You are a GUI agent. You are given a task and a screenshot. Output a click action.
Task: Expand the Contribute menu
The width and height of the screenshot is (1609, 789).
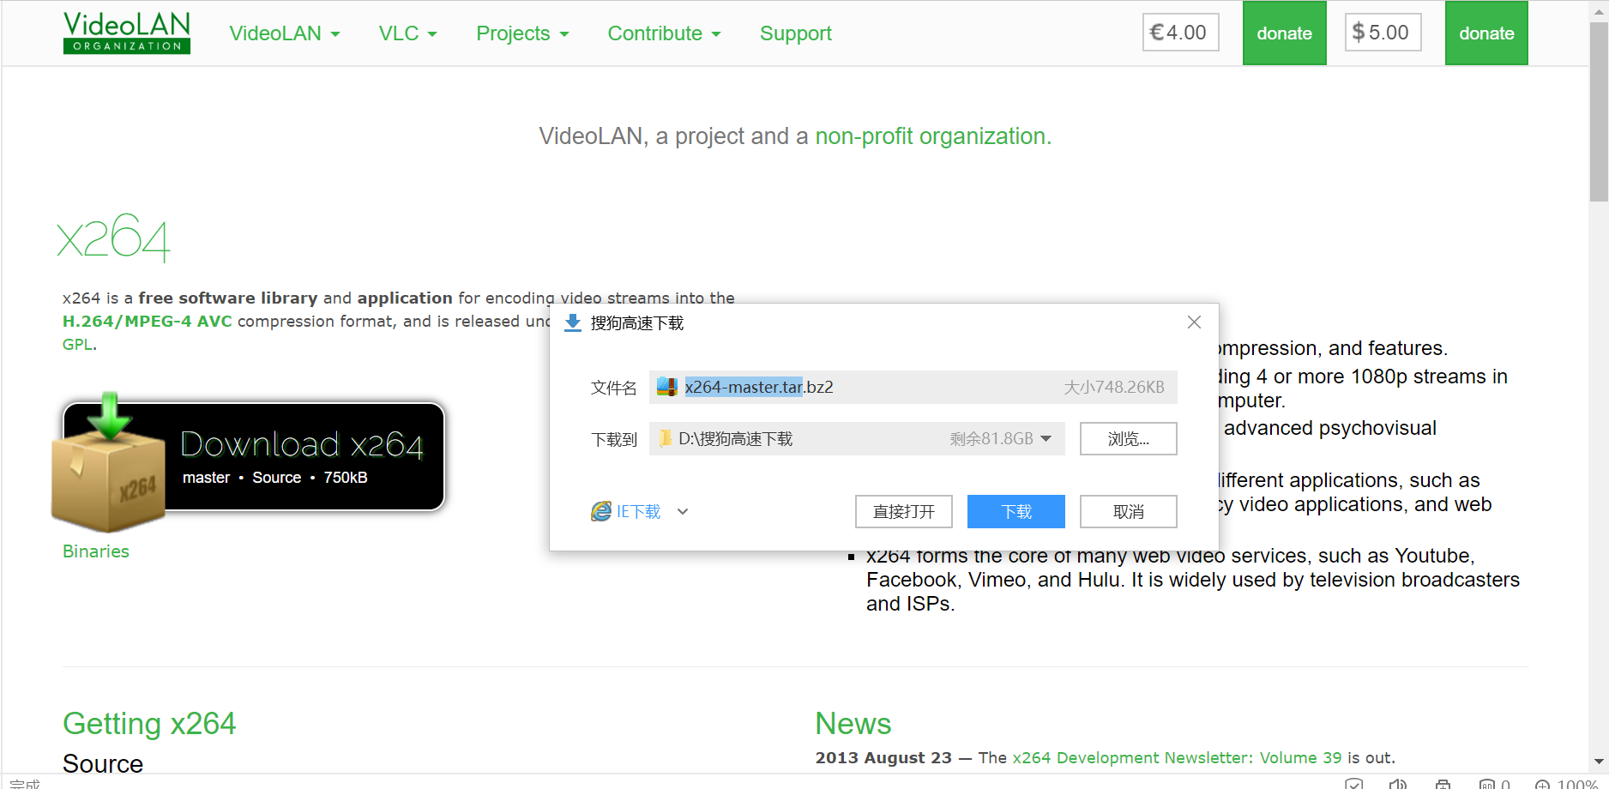664,33
